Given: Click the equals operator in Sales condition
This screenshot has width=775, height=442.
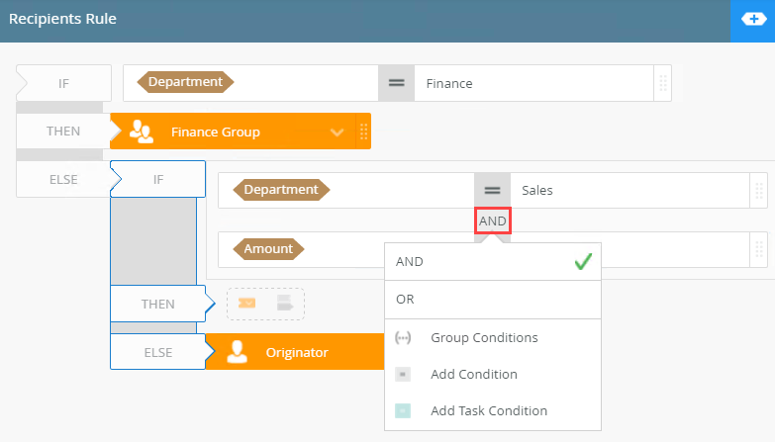Looking at the screenshot, I should (492, 190).
